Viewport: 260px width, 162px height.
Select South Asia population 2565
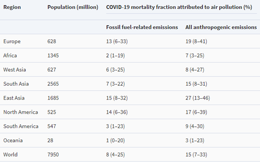click(x=53, y=84)
